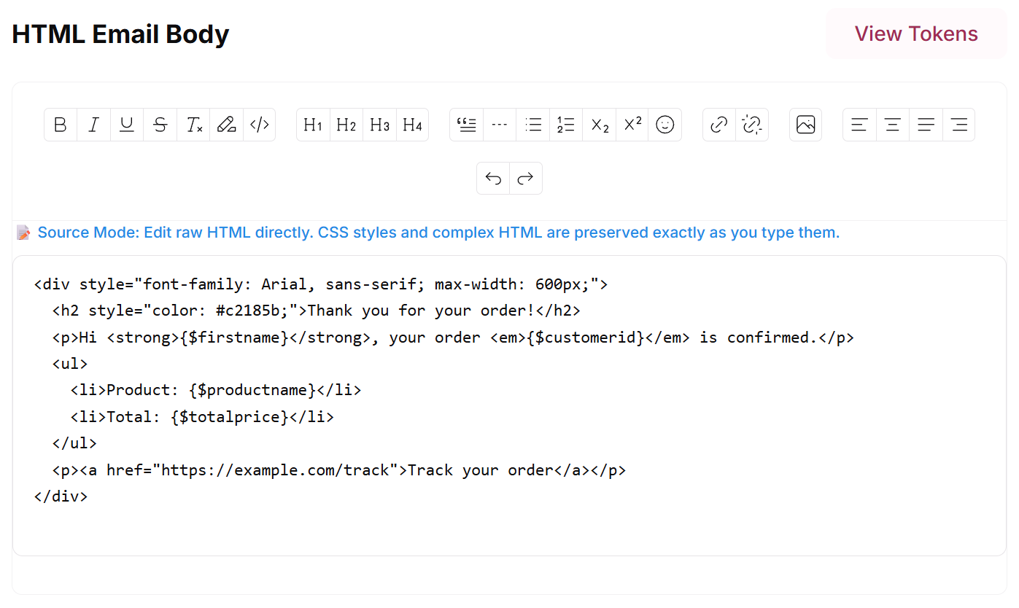Clear text formatting

pyautogui.click(x=193, y=125)
